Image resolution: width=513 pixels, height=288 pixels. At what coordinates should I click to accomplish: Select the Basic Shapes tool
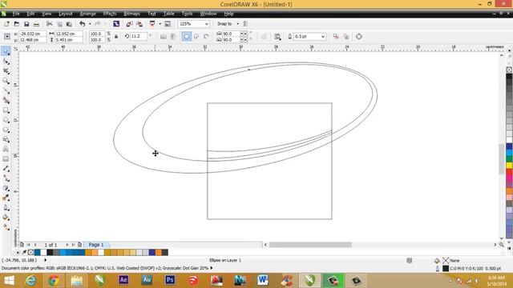[x=6, y=140]
